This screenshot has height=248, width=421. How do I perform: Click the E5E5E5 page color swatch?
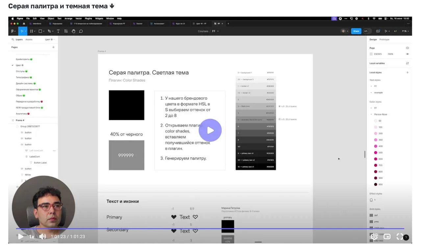(371, 54)
